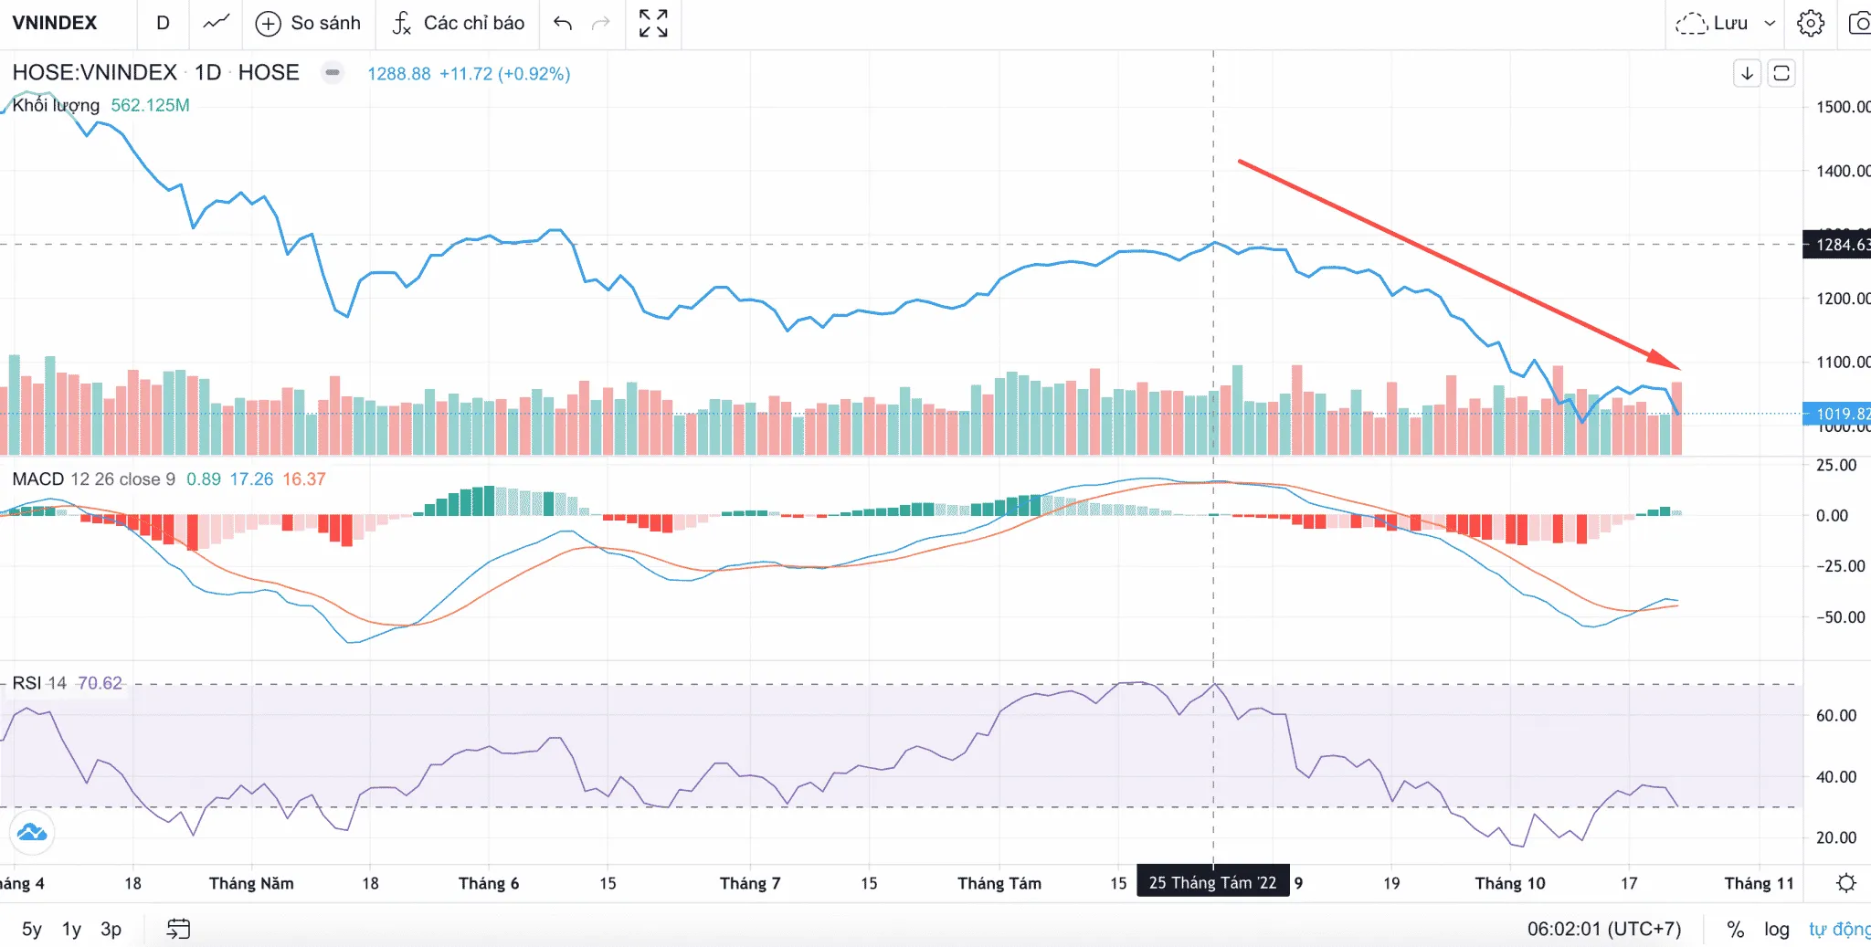Click the 1288.88 price value
The height and width of the screenshot is (947, 1871).
click(399, 74)
